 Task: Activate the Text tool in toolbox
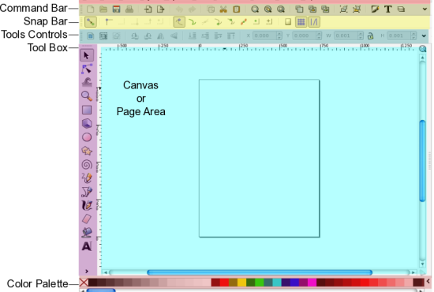(x=87, y=246)
